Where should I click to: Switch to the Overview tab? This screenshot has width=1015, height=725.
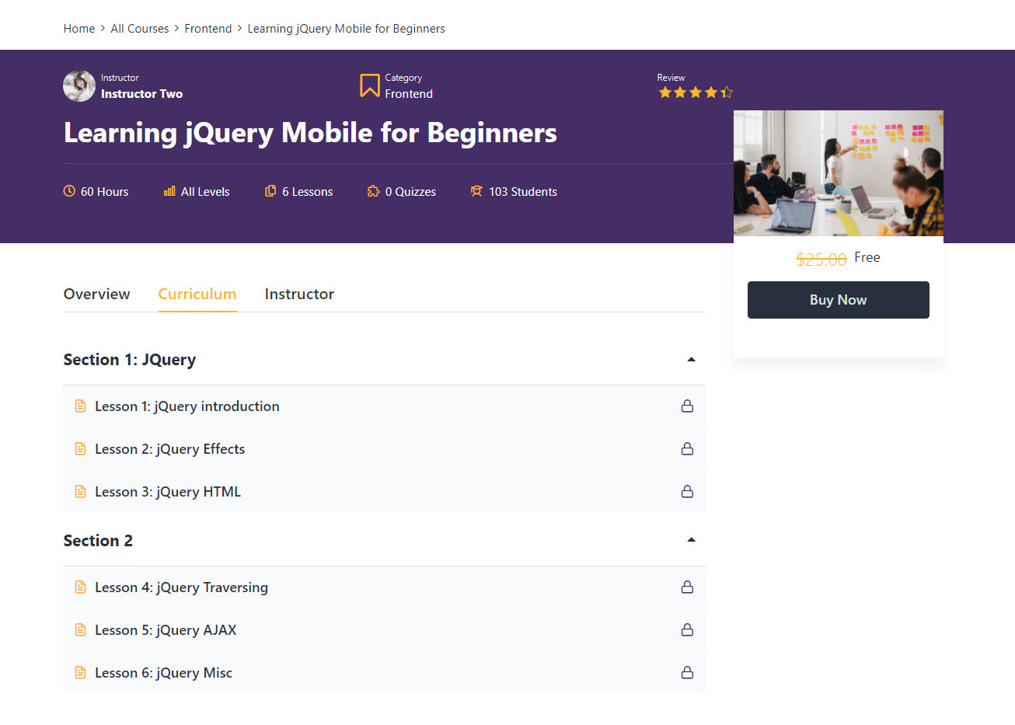(x=96, y=294)
